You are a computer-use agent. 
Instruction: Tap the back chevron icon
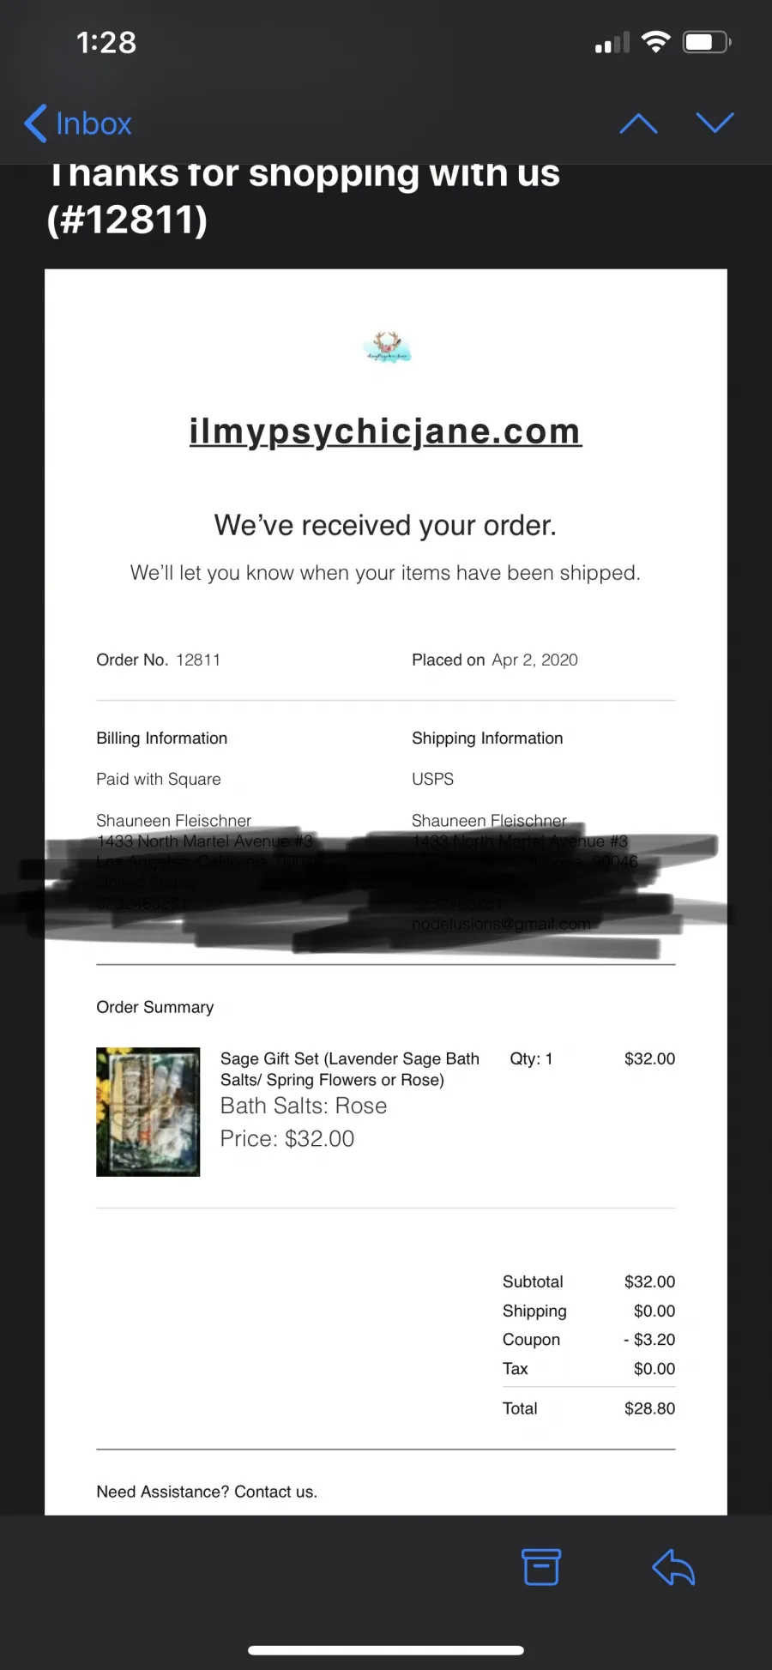[x=35, y=124]
